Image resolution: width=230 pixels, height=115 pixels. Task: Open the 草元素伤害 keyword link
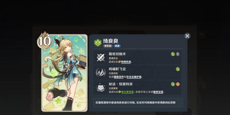tap(127, 92)
